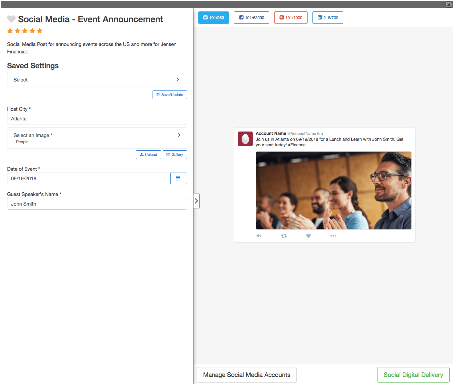Click the egg avatar of Account Name
Viewport: 453px width, 385px height.
click(245, 139)
